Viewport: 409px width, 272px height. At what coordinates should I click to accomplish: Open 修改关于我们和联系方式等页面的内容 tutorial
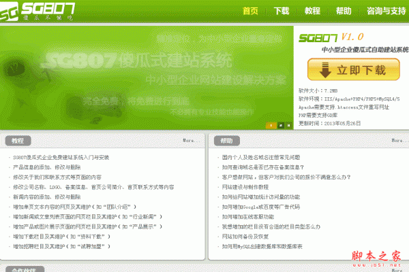pyautogui.click(x=57, y=177)
